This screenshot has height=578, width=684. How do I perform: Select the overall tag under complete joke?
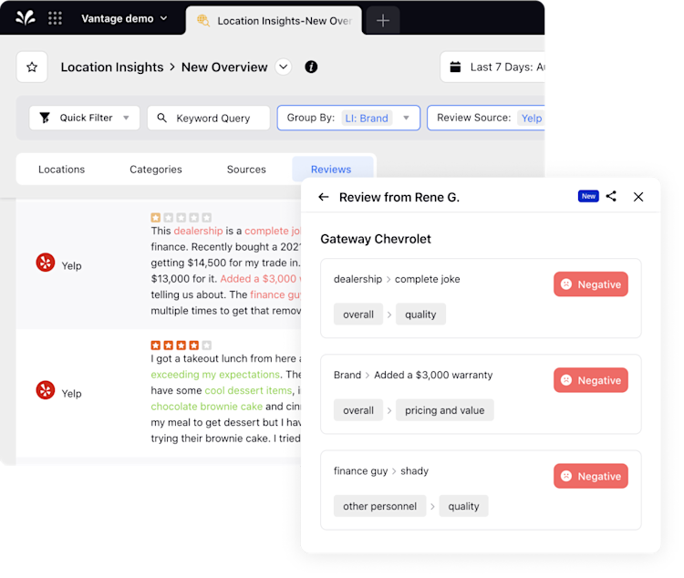[x=358, y=315]
